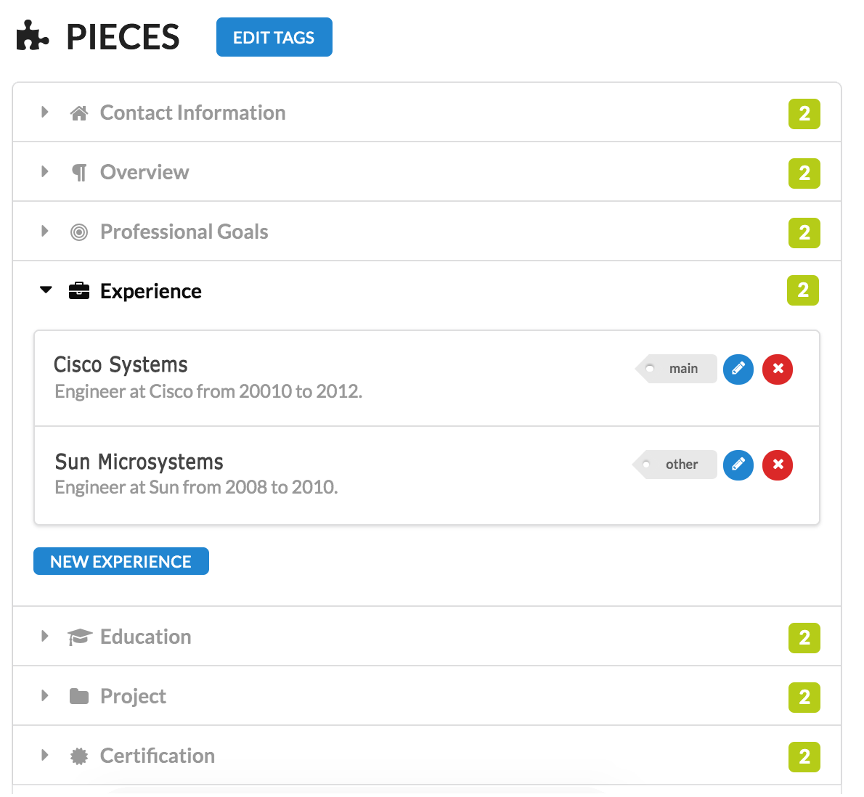Open the Certification section heading
The image size is (864, 797).
coord(157,756)
